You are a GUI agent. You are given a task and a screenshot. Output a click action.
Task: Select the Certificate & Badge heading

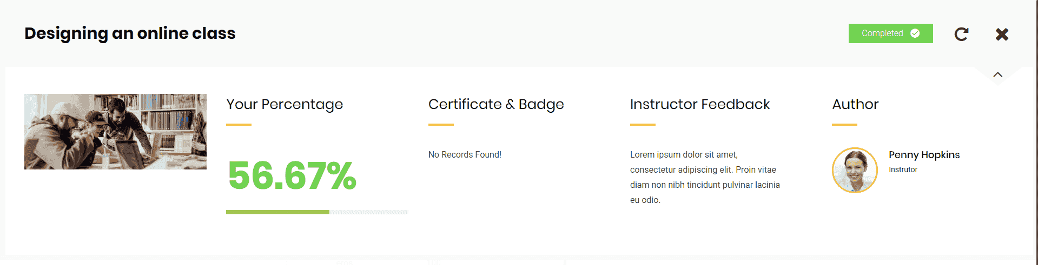pos(496,104)
